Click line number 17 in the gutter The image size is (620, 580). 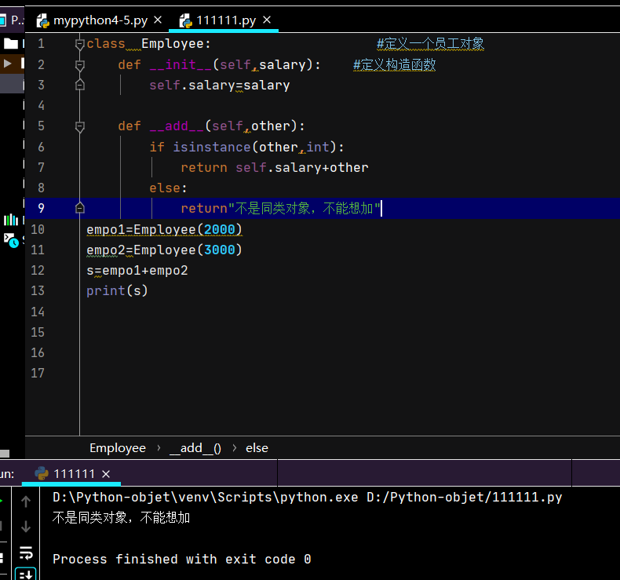[x=38, y=373]
